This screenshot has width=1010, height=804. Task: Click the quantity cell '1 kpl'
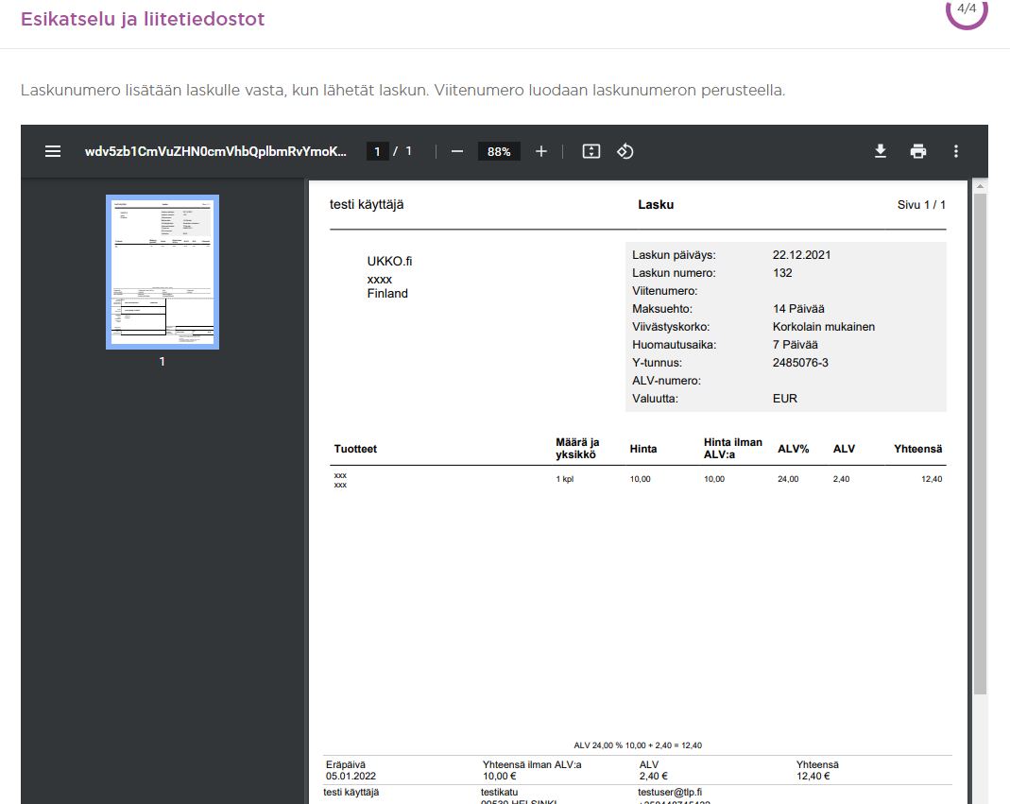tap(565, 479)
